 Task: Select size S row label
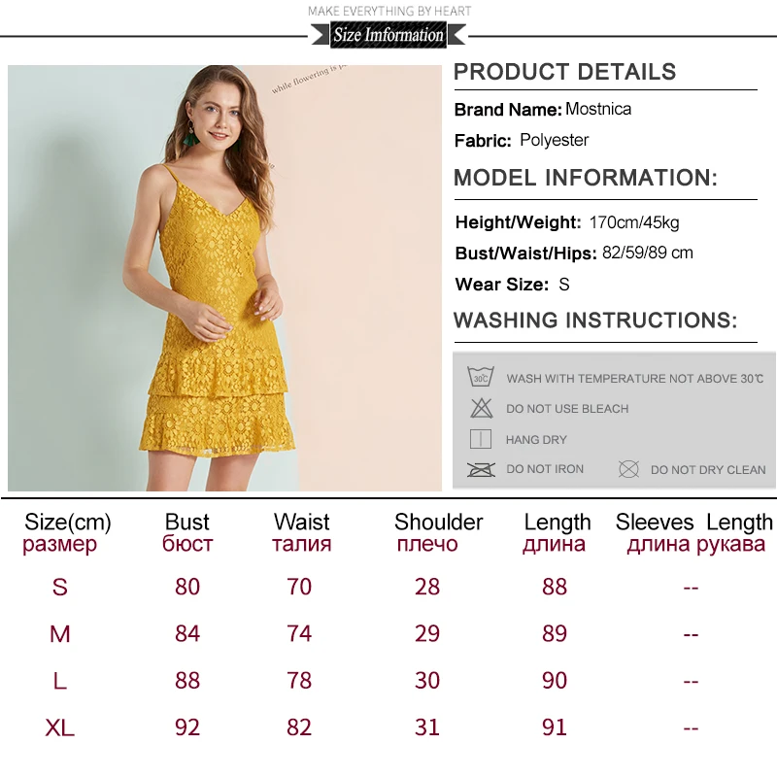pos(60,587)
